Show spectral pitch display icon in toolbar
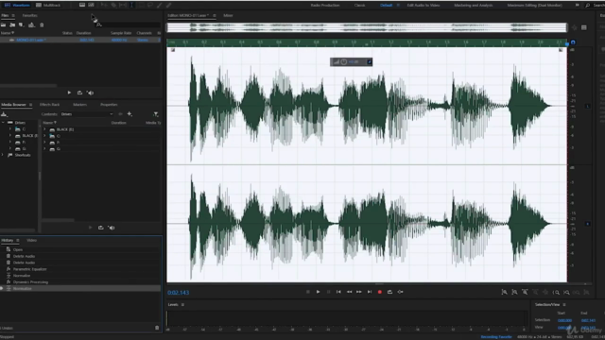Screen dimensions: 605x340 click(x=91, y=5)
